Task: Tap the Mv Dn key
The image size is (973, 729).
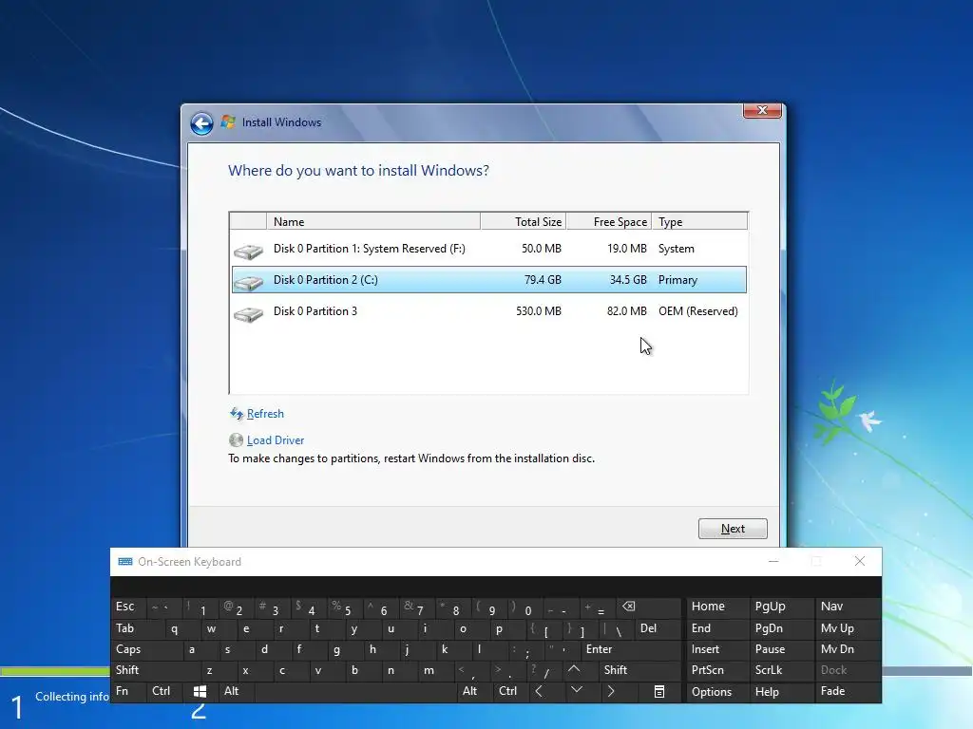Action: 848,649
